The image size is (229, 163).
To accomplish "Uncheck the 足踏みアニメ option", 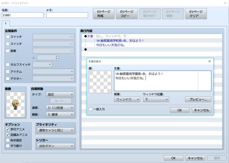I will click(8, 134).
